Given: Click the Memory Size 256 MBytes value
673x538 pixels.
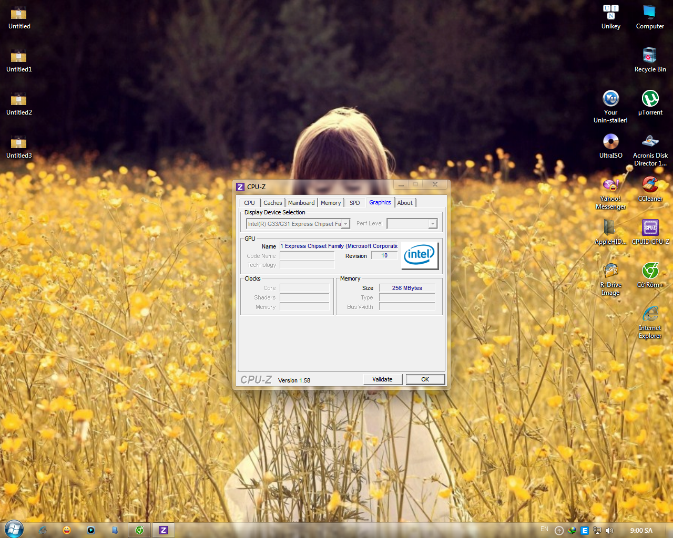Looking at the screenshot, I should click(407, 288).
